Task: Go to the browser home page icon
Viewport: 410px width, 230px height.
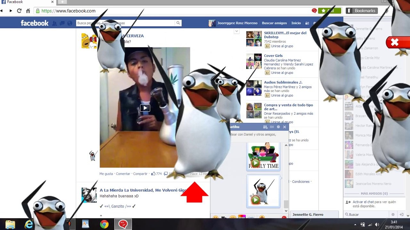Action: 28,11
